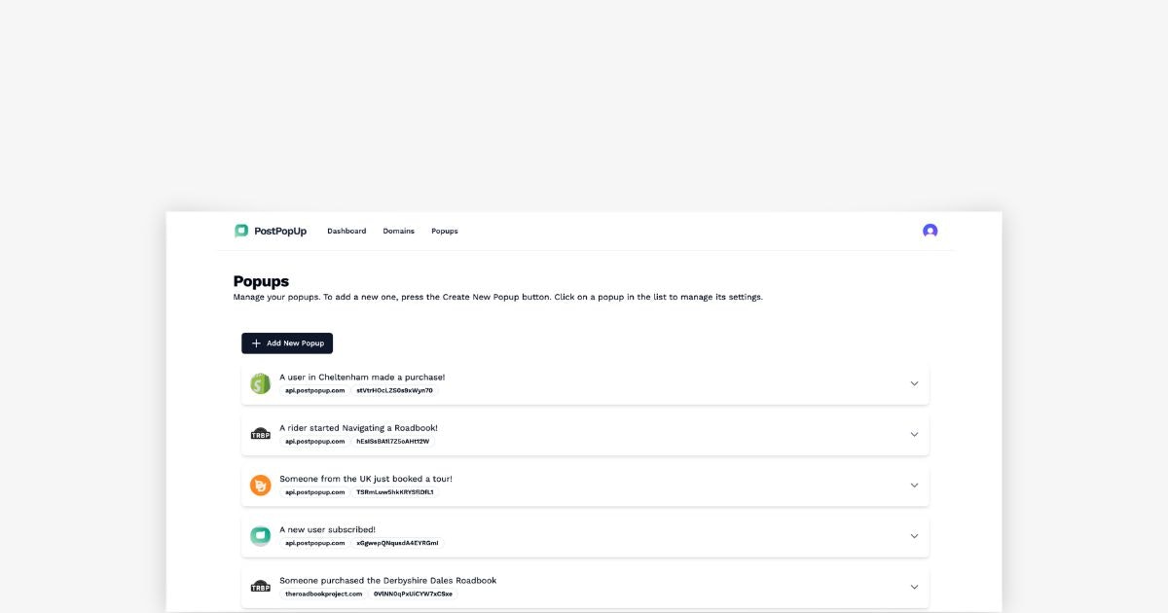
Task: Click the Shopify icon on the Cheltenham popup
Action: 260,383
